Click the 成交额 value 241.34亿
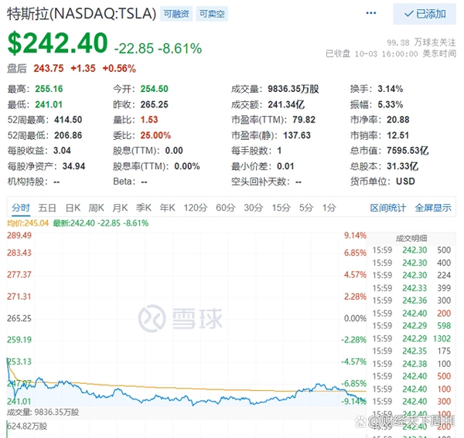464x438 pixels. 286,104
